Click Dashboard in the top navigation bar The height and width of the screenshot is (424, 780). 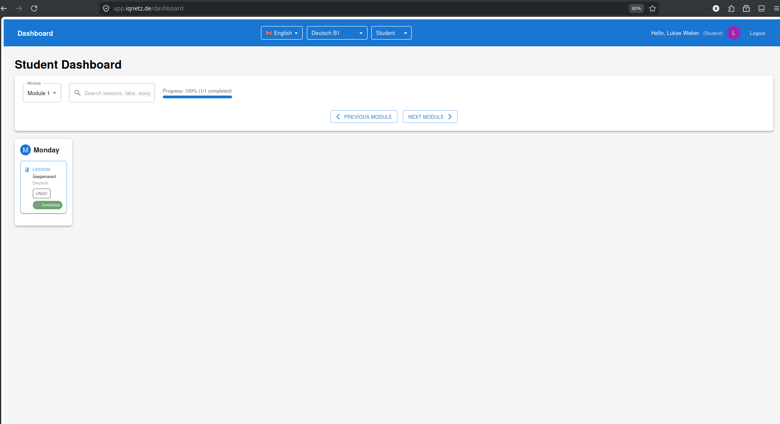tap(35, 33)
